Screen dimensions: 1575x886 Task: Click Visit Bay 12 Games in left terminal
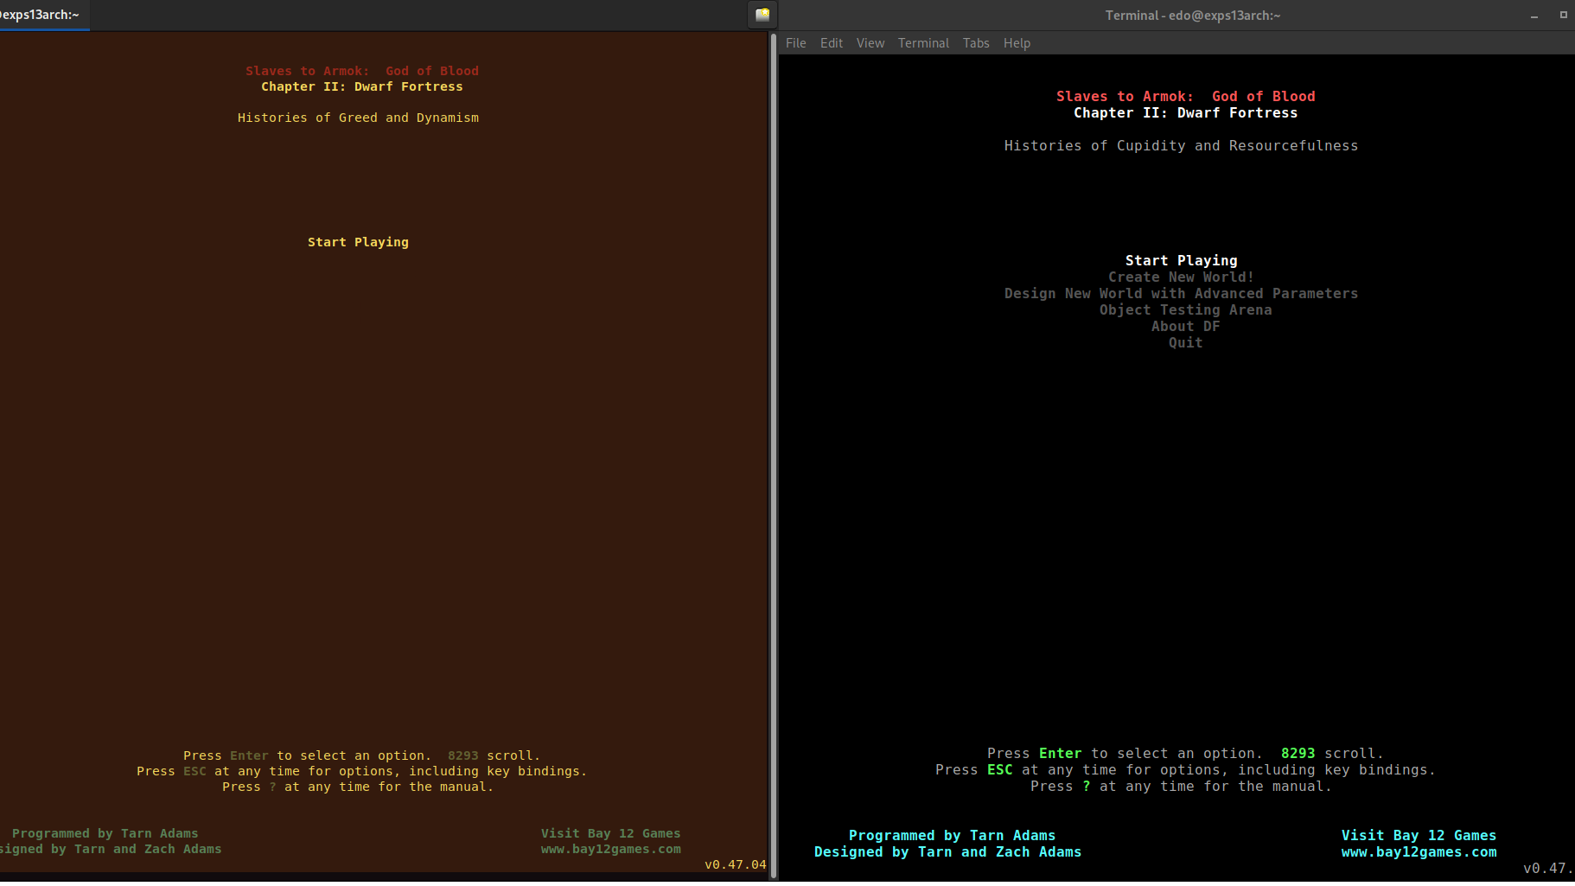(x=610, y=833)
